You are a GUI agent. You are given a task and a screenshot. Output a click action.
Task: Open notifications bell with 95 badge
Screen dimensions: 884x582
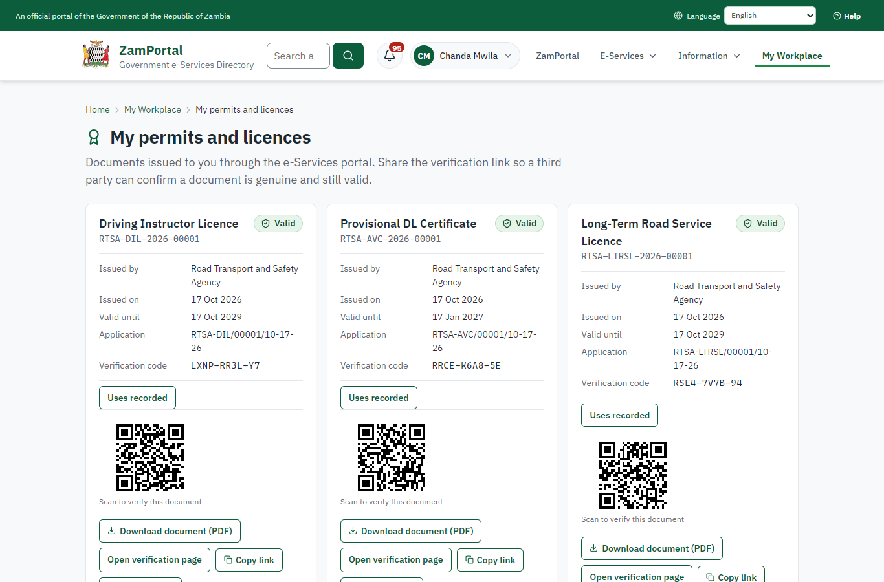click(x=390, y=56)
